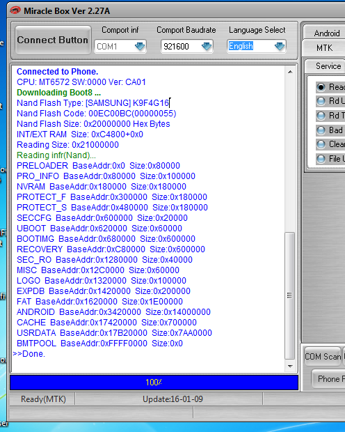Click the log vertical scrollbar thumb
Viewport: 345px width, 432px height.
point(289,295)
